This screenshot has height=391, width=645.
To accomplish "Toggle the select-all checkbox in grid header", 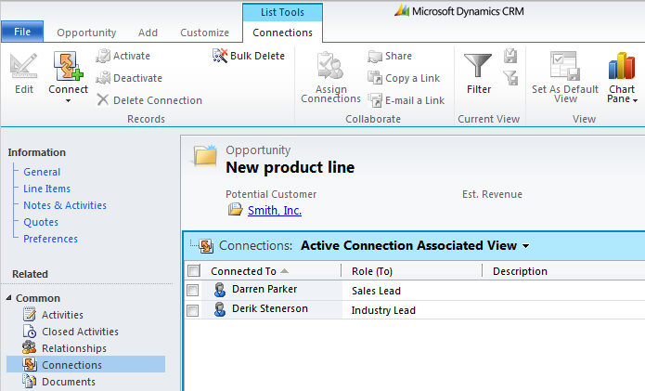I will tap(193, 271).
